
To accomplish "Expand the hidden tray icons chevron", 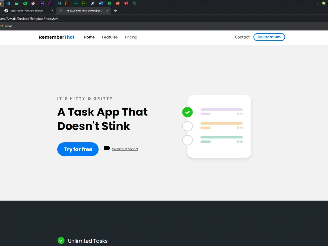I will [318, 3].
